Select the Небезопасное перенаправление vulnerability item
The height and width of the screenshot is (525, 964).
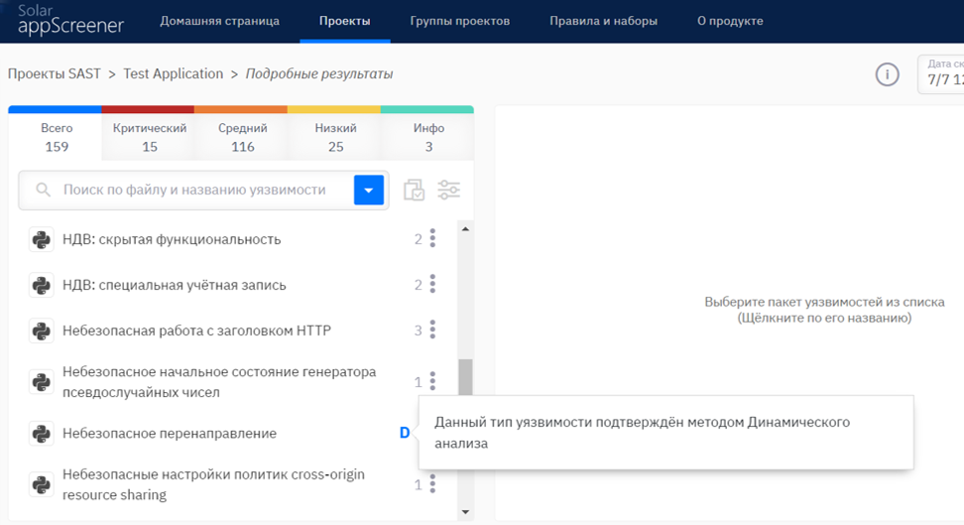click(x=170, y=434)
